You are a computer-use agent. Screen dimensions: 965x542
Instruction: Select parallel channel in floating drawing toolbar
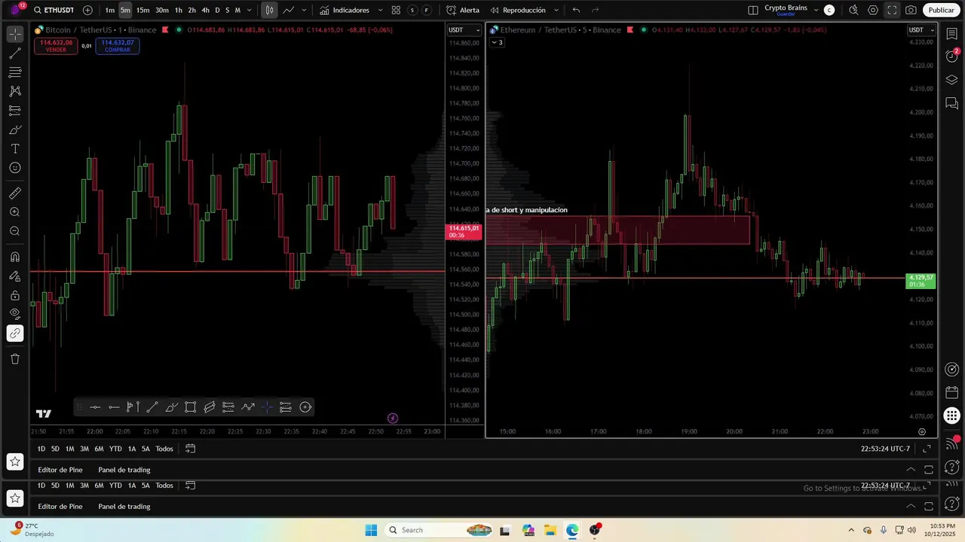(210, 407)
